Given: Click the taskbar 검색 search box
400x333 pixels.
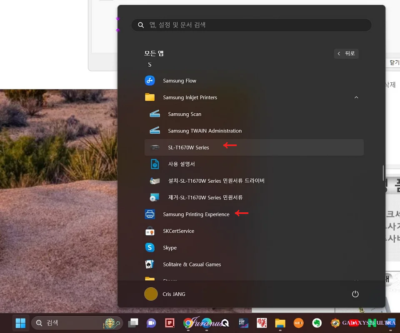Looking at the screenshot, I should coord(77,323).
